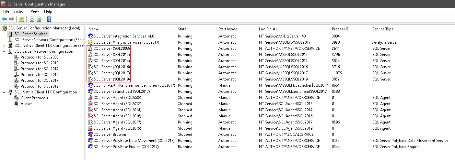Click the SQL Server Analysis Services icon
The image size is (455, 160).
click(x=90, y=42)
